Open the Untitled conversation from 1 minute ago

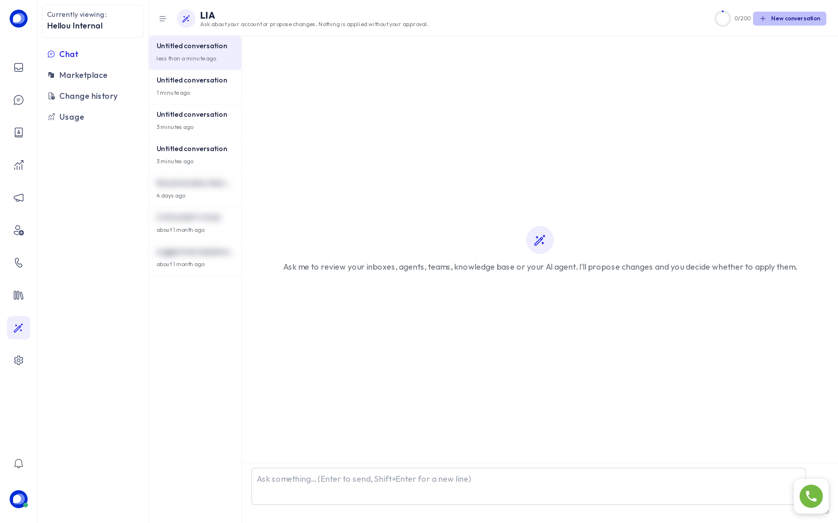pos(195,87)
